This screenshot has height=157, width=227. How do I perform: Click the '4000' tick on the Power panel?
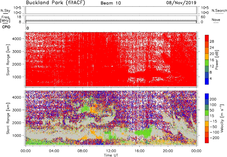point(17,39)
